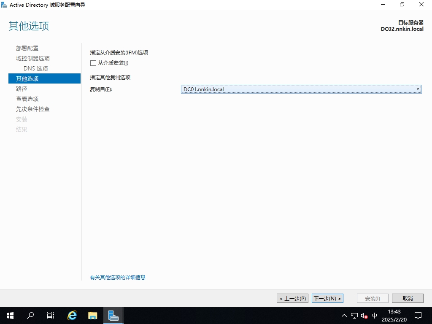Click the 上一步 button

(x=292, y=298)
